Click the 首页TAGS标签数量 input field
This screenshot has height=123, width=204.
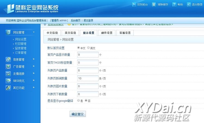coord(88,63)
